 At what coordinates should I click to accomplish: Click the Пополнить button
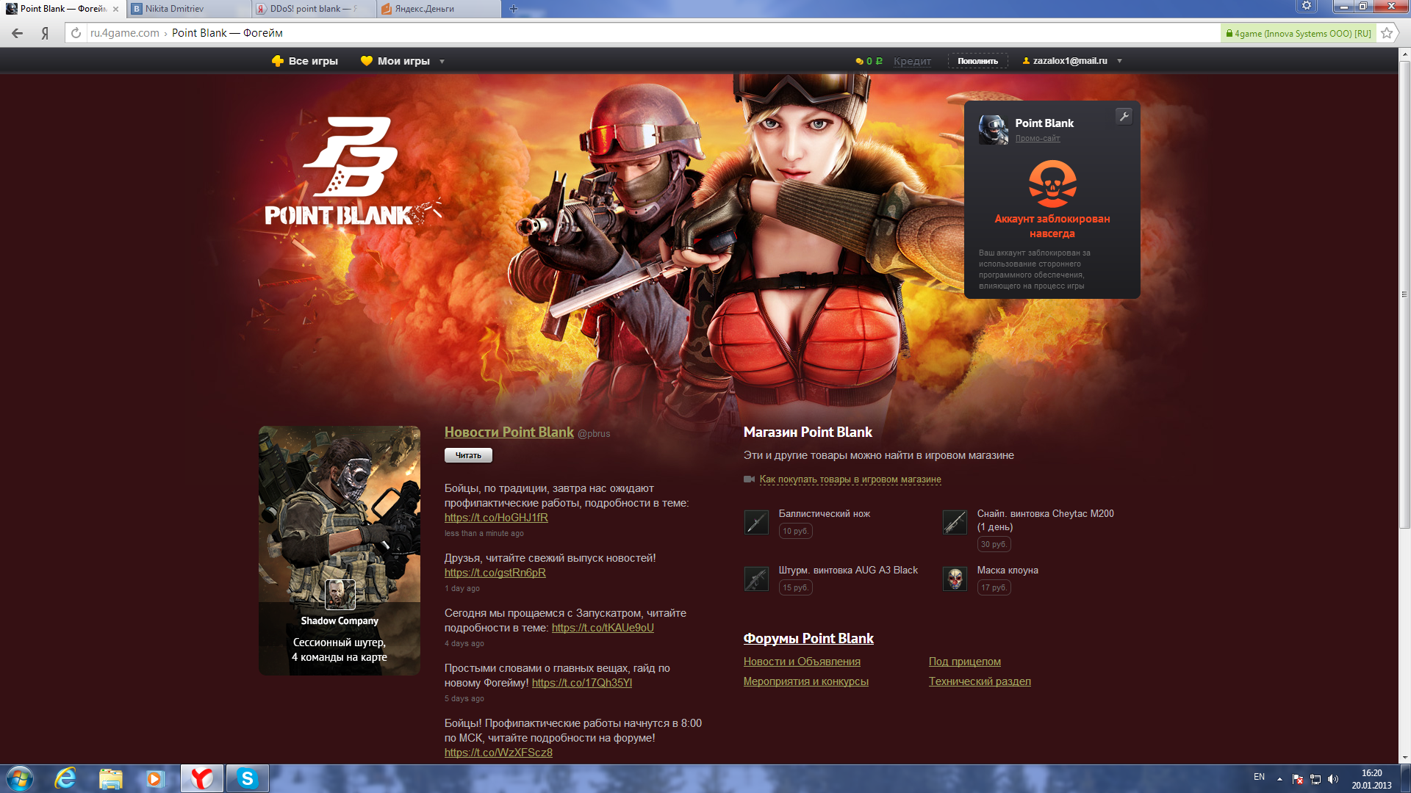click(x=977, y=61)
